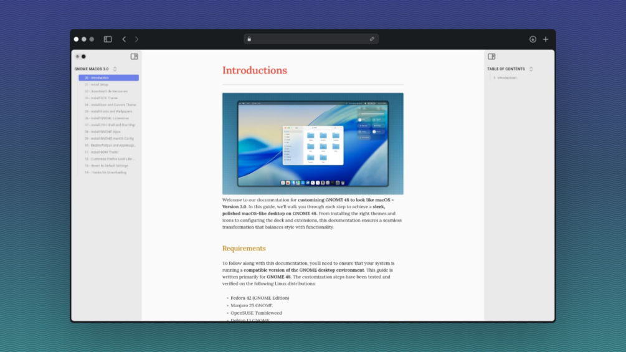Open '12 - Customize Firefox Look Like' page
Viewport: 626px width, 352px height.
pos(110,159)
